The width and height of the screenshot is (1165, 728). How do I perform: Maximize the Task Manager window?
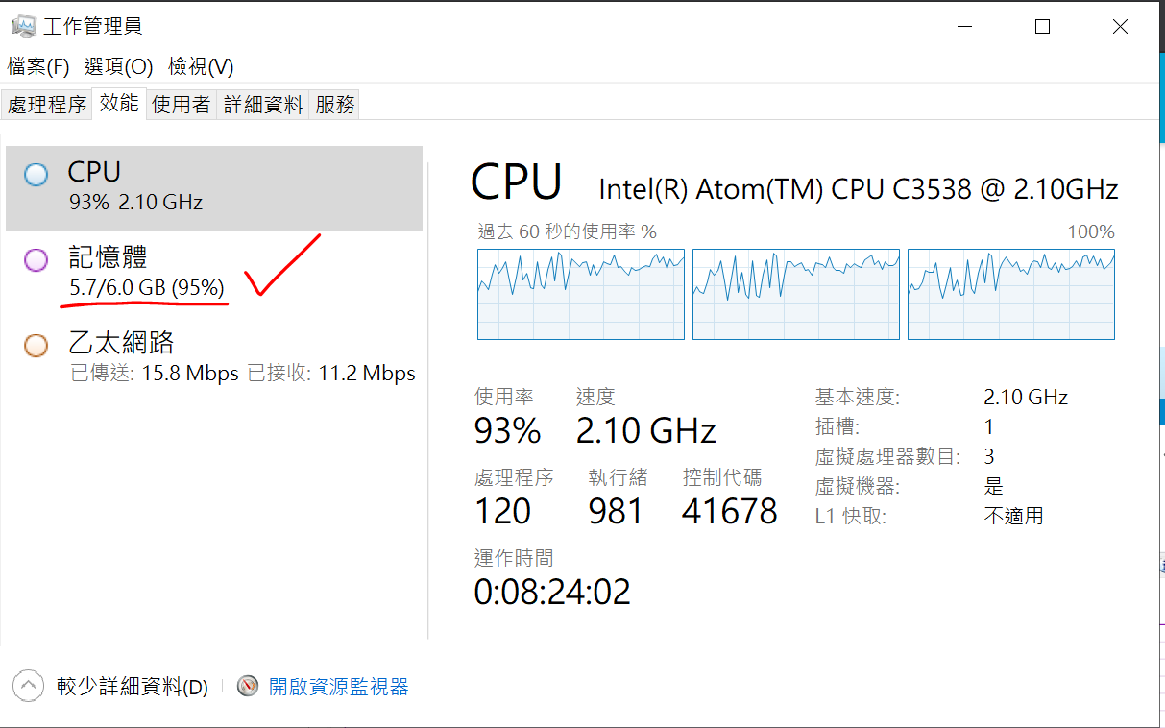tap(1042, 27)
